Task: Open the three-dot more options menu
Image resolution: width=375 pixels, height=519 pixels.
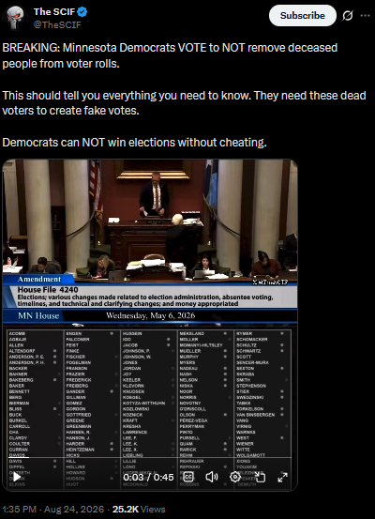Action: point(365,16)
